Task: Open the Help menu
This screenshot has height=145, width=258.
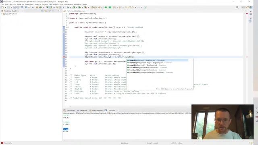Action: (x=85, y=4)
